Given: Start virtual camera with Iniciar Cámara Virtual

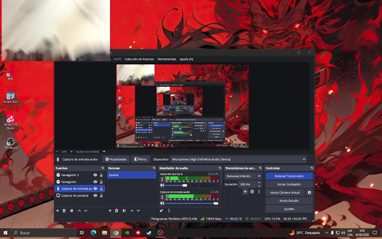Looking at the screenshot, I should (x=285, y=193).
